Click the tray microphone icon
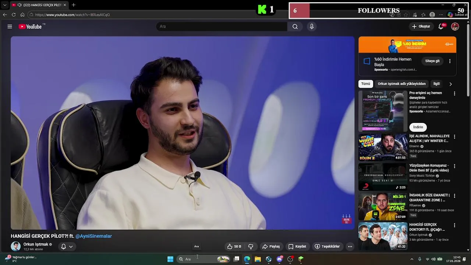 click(x=419, y=259)
